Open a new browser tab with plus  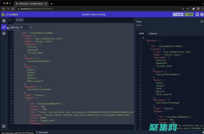tap(52, 3)
